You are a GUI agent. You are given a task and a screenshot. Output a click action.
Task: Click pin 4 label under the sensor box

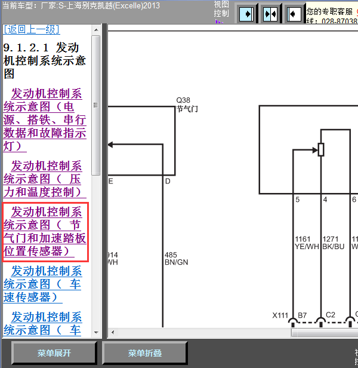coord(325,200)
